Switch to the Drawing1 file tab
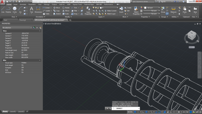Screen dimensions: 202x114 click(x=23, y=20)
